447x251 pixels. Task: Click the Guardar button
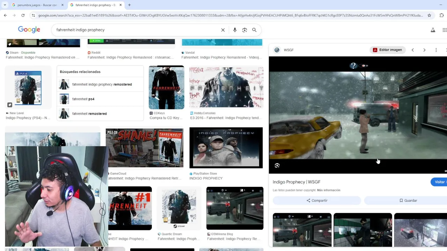tap(408, 200)
